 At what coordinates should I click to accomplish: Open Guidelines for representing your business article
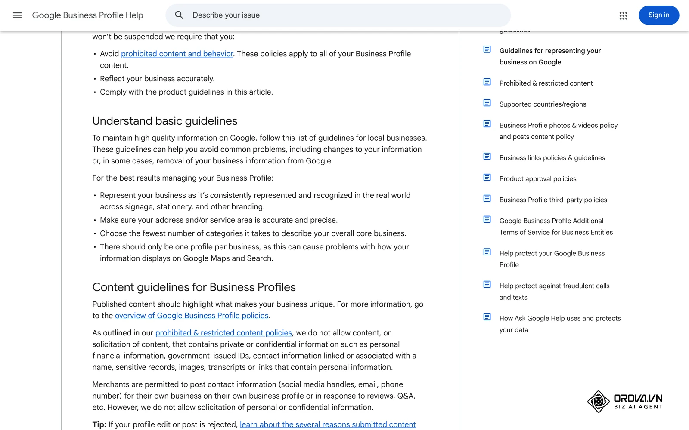tap(550, 56)
